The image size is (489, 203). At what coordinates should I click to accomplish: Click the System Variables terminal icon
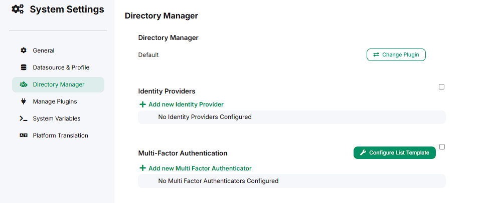coord(24,118)
